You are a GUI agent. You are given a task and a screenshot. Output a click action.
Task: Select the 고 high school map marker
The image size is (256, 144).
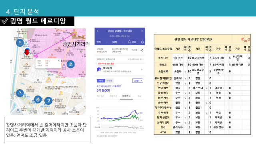pos(48,101)
